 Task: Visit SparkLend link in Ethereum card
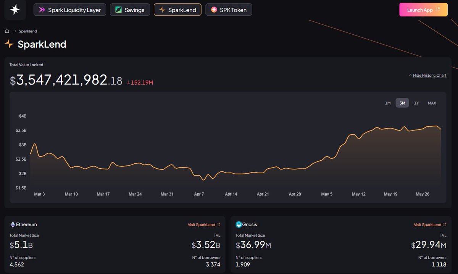[204, 225]
